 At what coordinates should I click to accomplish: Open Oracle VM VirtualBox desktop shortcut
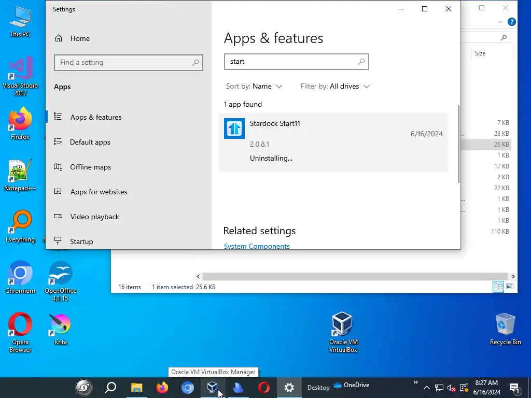[343, 332]
